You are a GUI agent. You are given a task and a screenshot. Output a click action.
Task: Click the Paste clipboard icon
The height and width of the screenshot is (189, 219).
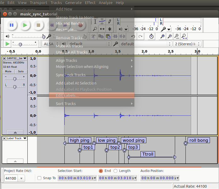coord(108,37)
